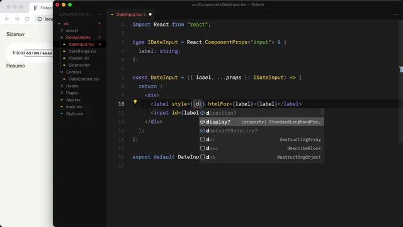Click ComponentProps on line 3
This screenshot has height=227, width=403.
226,42
